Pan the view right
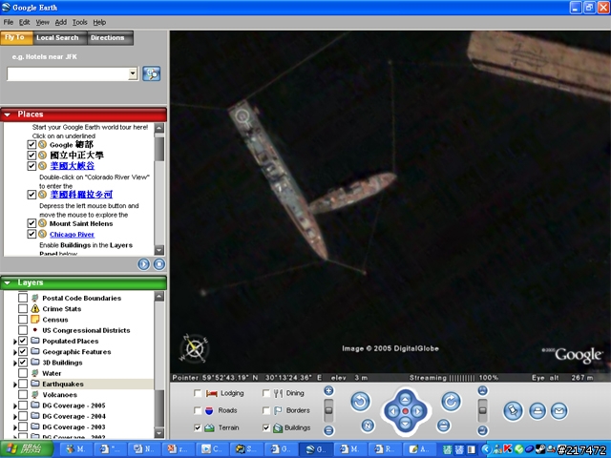This screenshot has width=611, height=458. pos(418,411)
